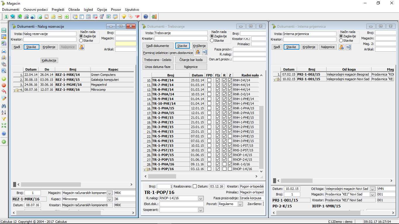Viewport: 399px width, 224px height.
Task: Select Stavke radio button in Nalog rezervacije
Action: tap(81, 41)
